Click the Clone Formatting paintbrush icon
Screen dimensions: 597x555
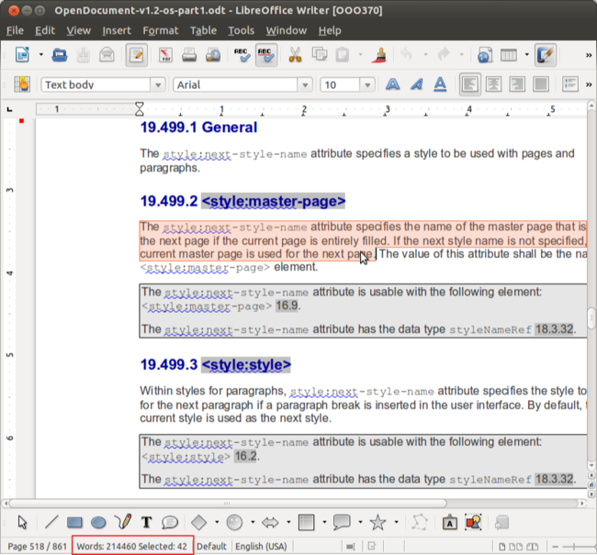click(x=380, y=55)
